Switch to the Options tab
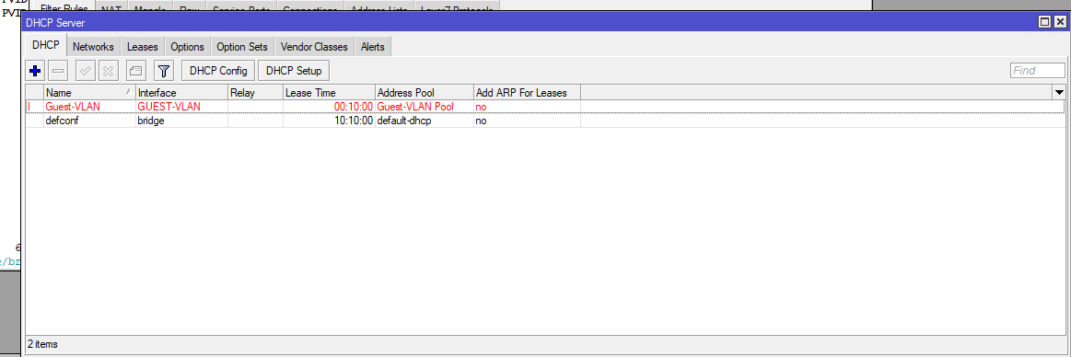Screen dimensions: 1071x357 click(x=187, y=47)
